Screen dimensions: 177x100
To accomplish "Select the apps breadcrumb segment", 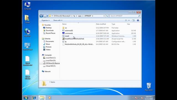I will pyautogui.click(x=80, y=16).
